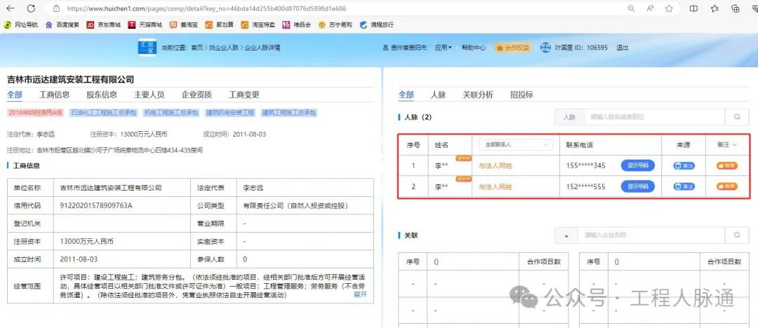This screenshot has height=328, width=758.
Task: View site info via the lock icon
Action: (x=56, y=8)
